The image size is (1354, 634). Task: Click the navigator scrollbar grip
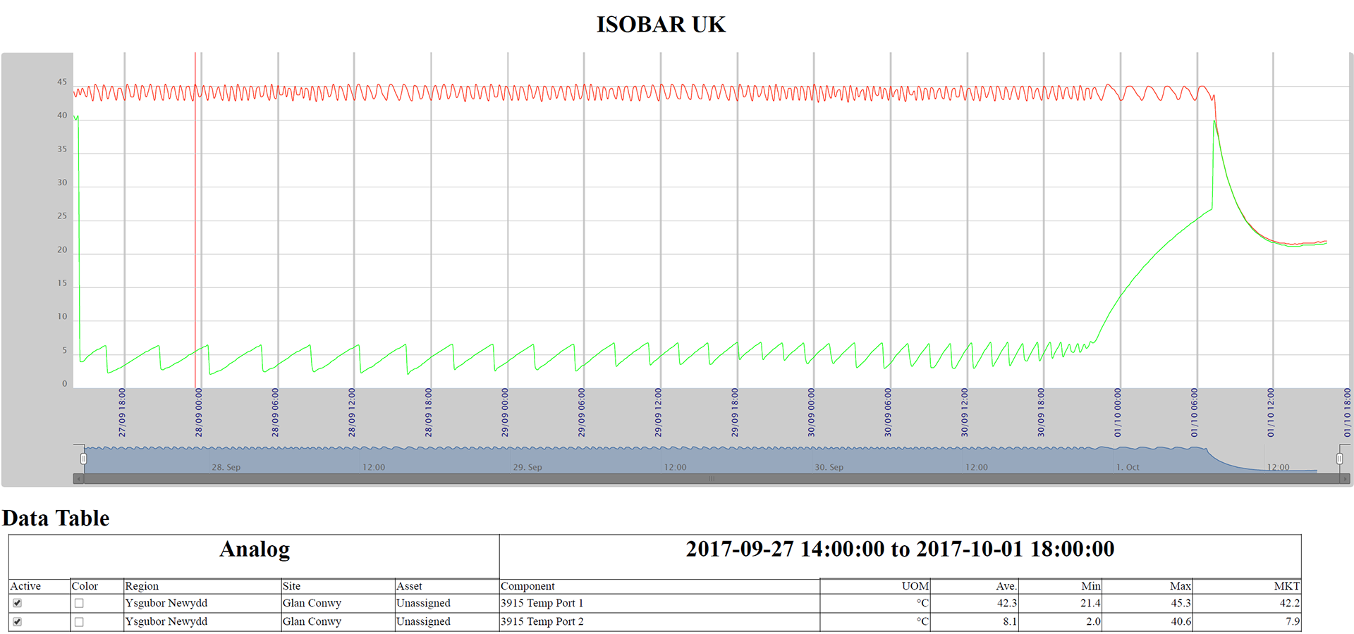712,479
